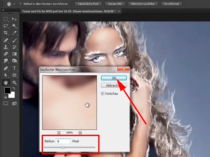The height and width of the screenshot is (157, 210).
Task: Zoom in the Gaussian blur preview
Action: [x=80, y=133]
